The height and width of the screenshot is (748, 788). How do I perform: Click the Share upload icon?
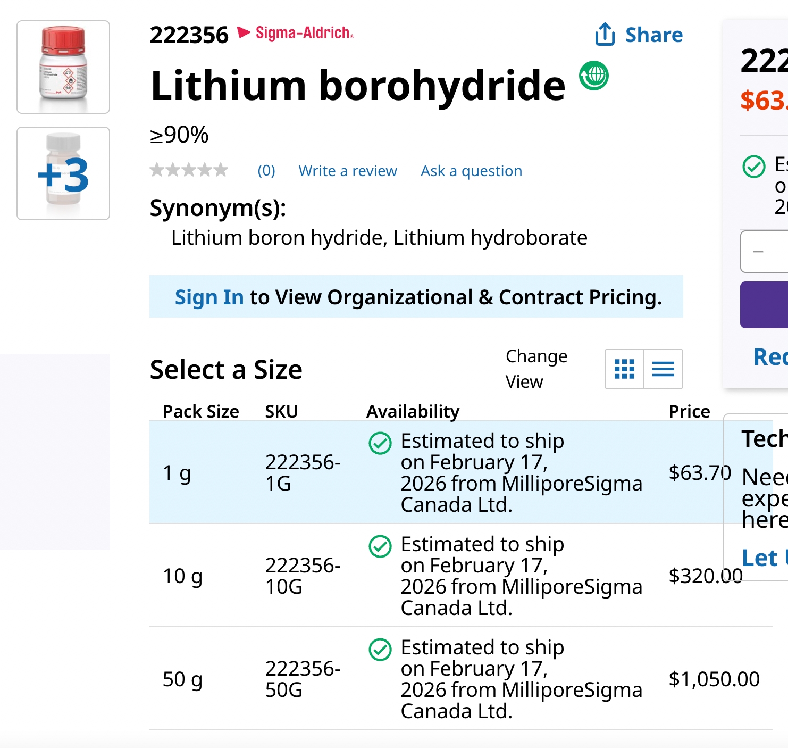pyautogui.click(x=605, y=35)
